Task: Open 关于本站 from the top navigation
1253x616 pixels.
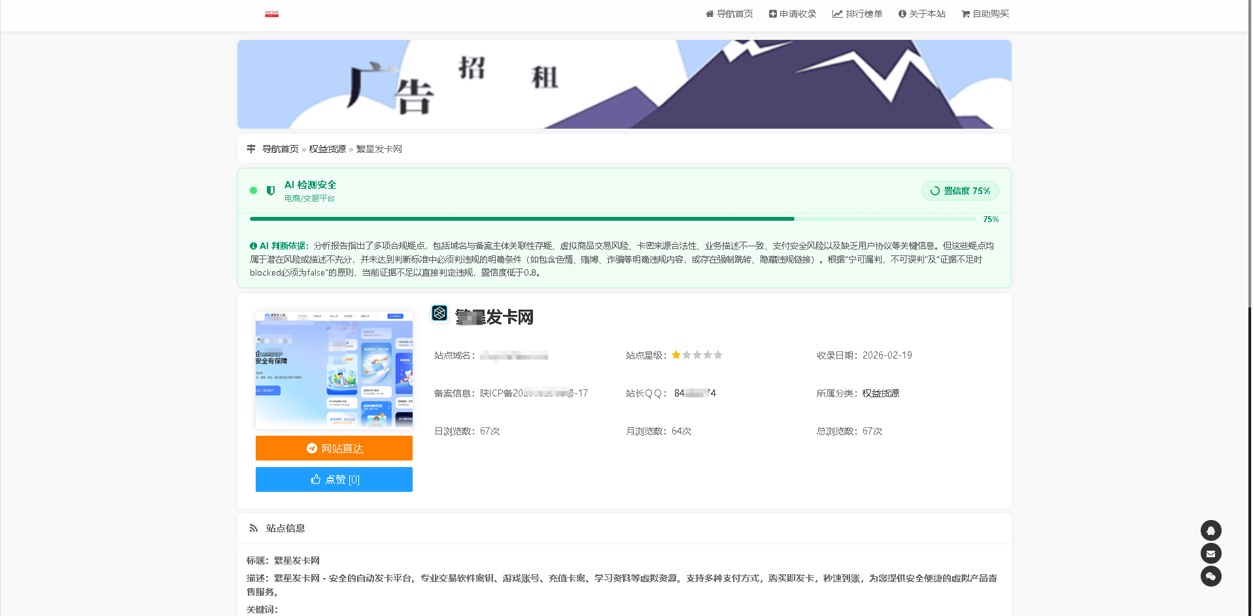Action: (922, 13)
